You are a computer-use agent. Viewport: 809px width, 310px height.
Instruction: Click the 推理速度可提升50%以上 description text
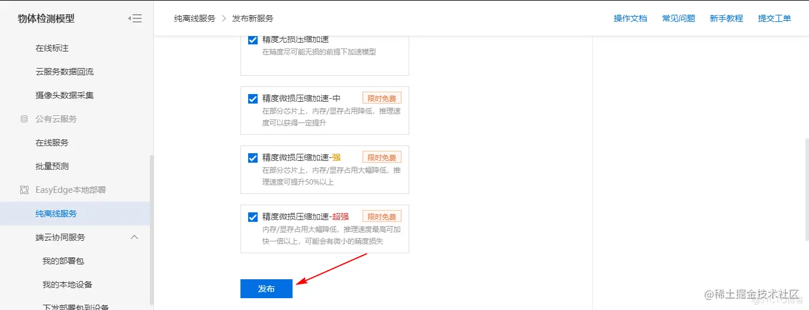pyautogui.click(x=332, y=176)
